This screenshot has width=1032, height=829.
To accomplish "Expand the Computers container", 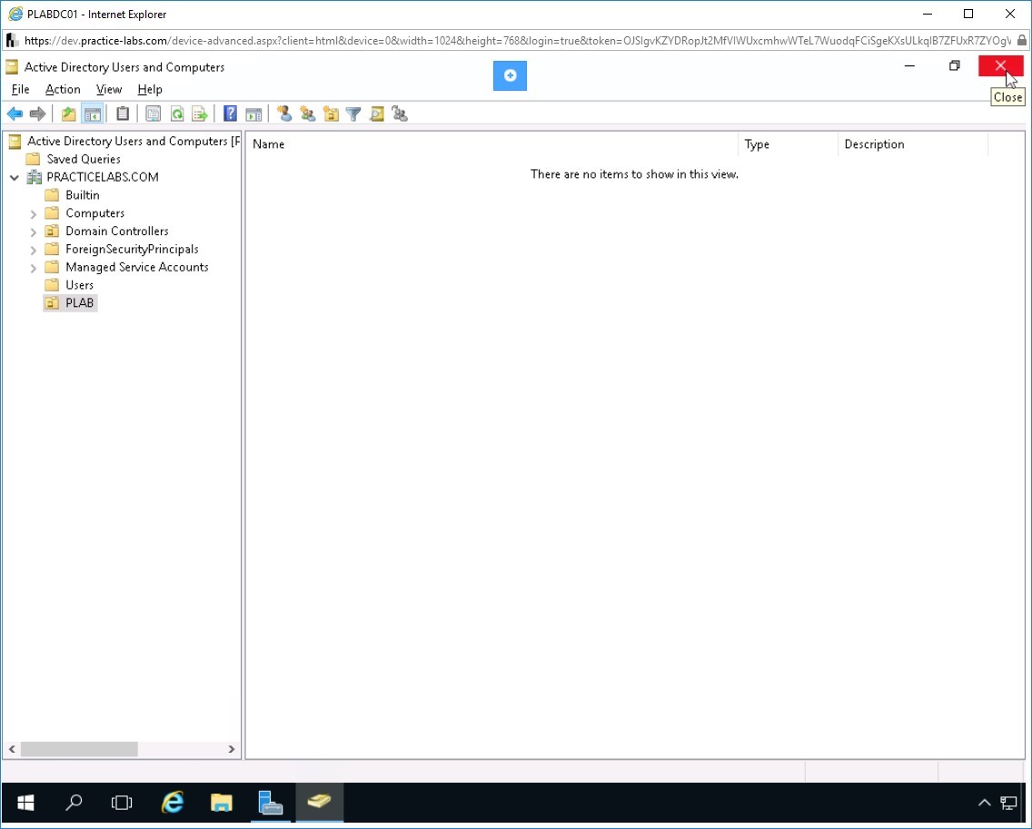I will click(33, 213).
